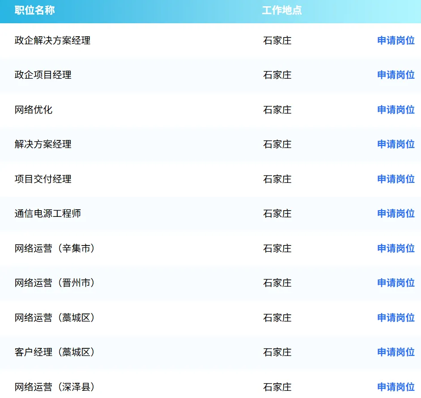
Task: Select job title 通信电源工程师
Action: tap(48, 214)
